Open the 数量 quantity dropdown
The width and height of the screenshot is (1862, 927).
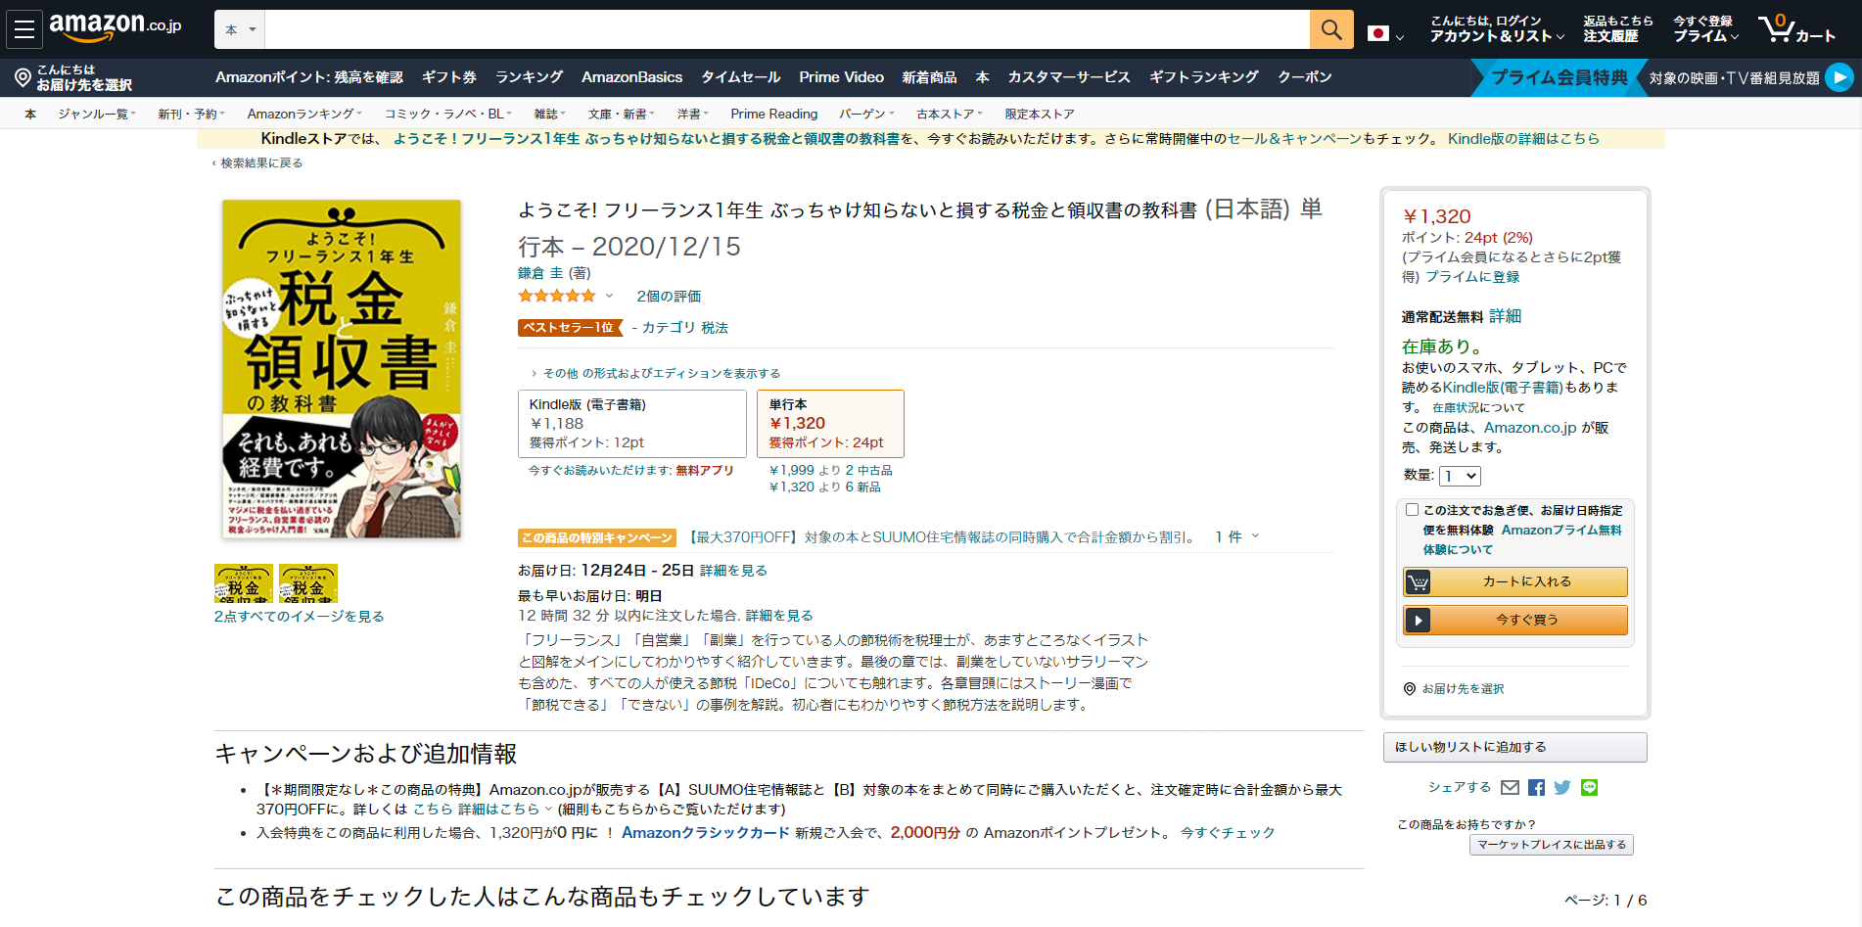1460,476
